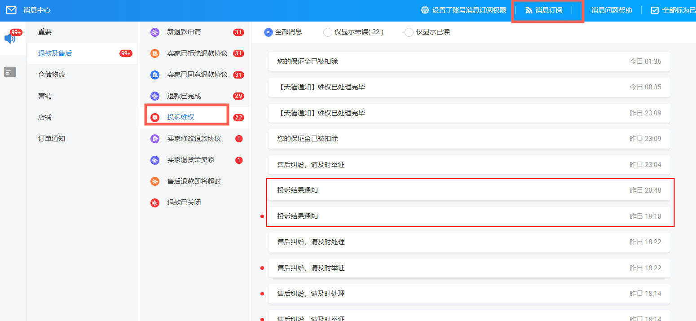Open 售后纠纷，请及时处理 message from 昨日 18:22
696x321 pixels.
469,242
